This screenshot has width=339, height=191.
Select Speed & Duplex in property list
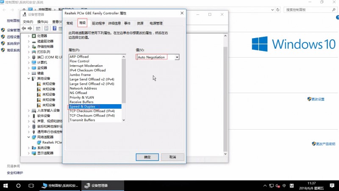point(95,107)
